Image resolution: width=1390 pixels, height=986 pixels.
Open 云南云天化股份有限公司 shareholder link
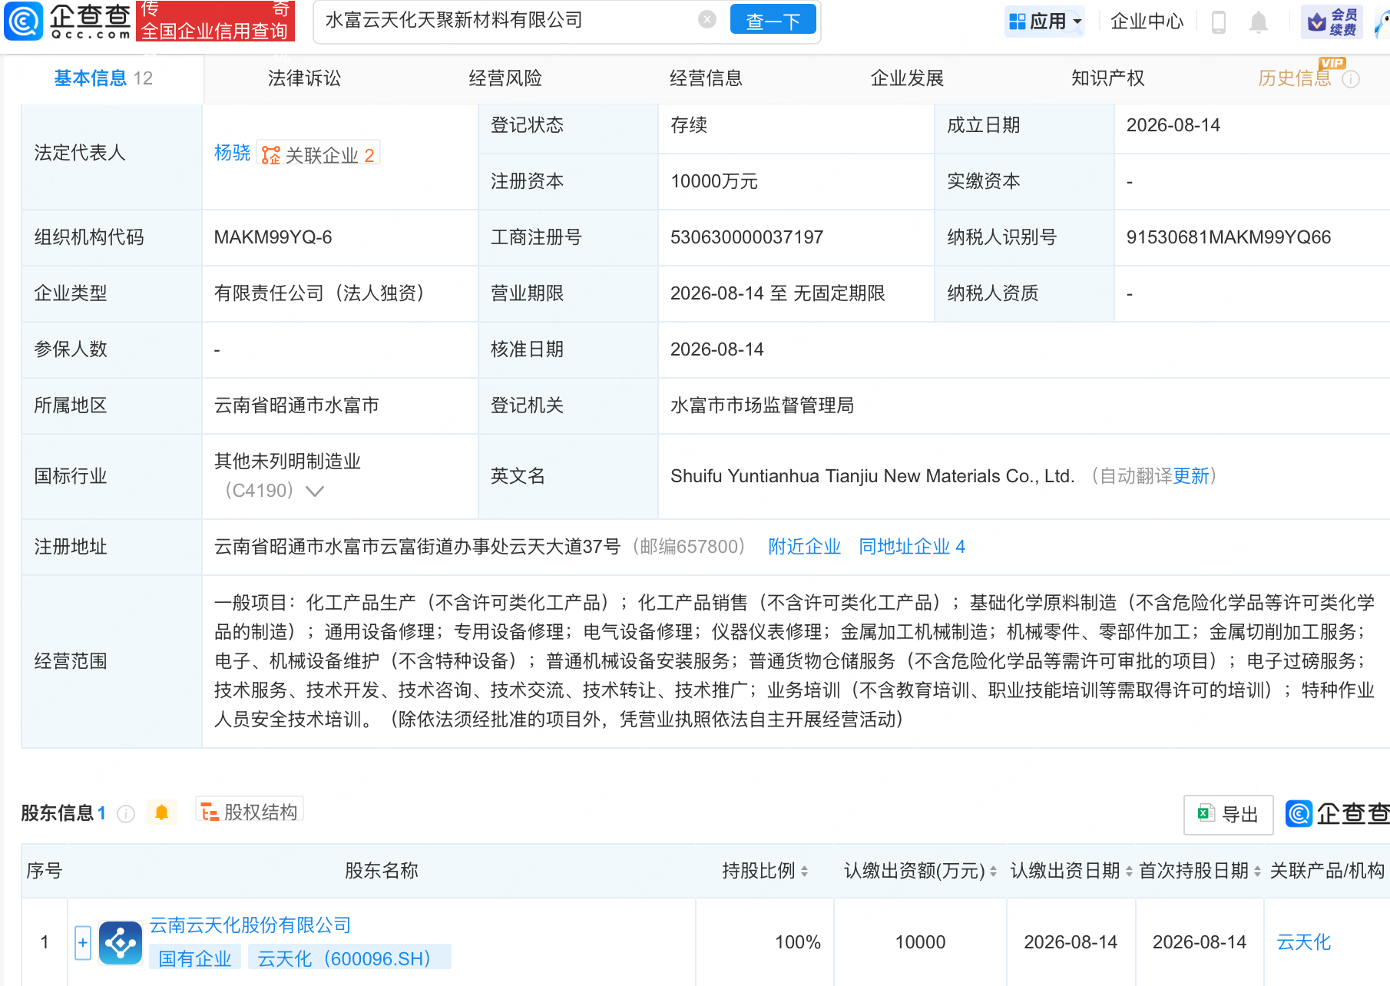(250, 925)
